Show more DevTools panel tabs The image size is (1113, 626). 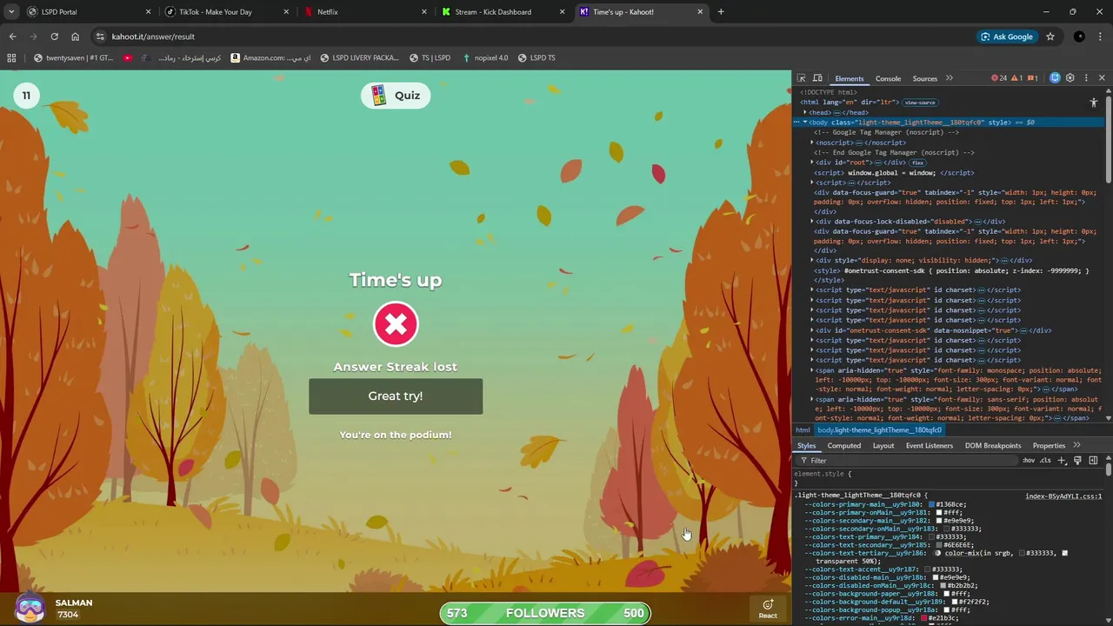point(950,78)
